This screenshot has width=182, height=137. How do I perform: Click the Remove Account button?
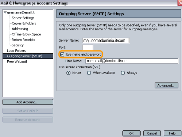pos(28,119)
